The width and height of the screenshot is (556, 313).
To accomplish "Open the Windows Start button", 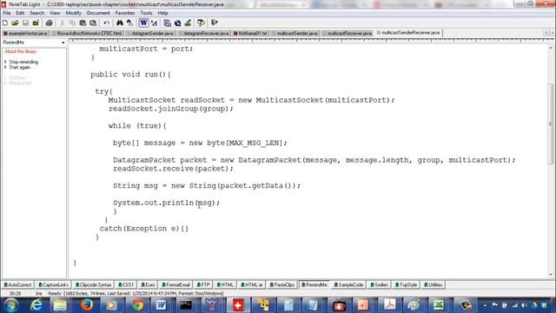I will (x=11, y=305).
